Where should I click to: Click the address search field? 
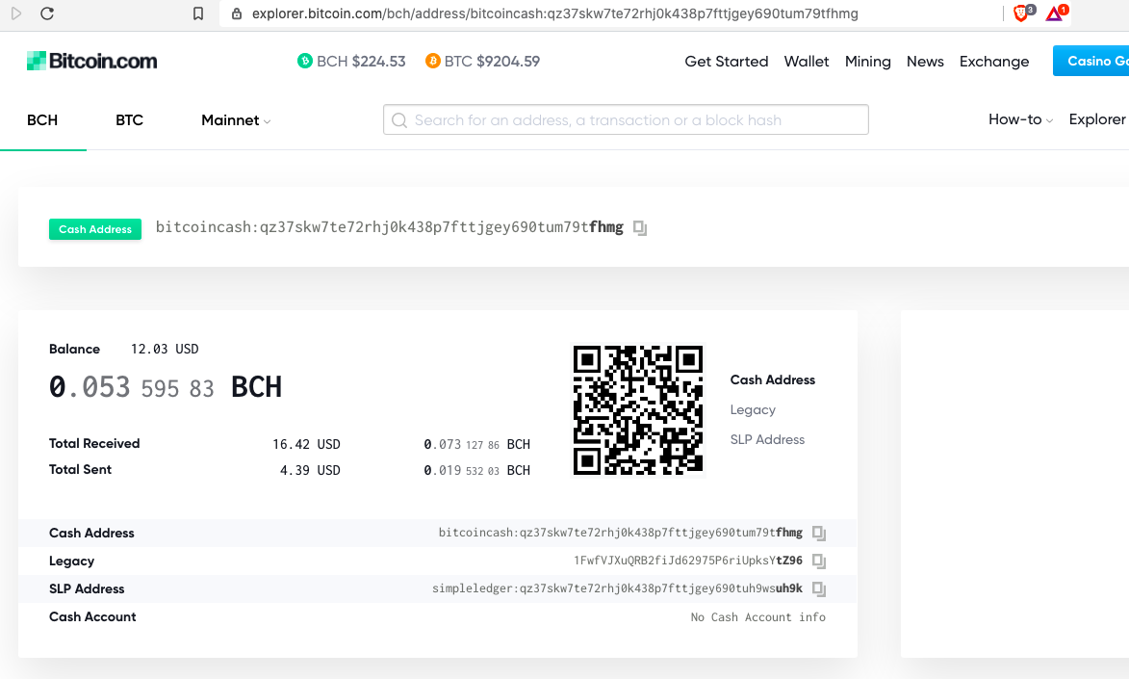point(626,119)
